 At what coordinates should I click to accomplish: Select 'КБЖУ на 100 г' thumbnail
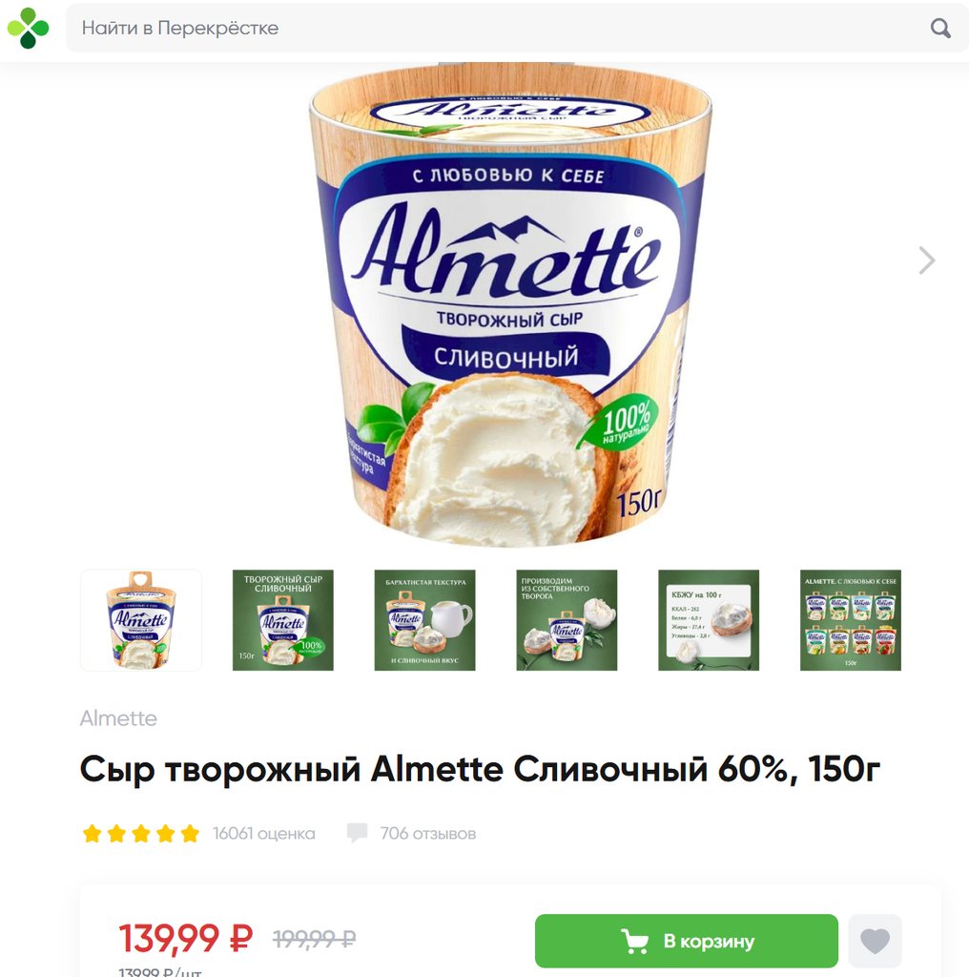[709, 620]
